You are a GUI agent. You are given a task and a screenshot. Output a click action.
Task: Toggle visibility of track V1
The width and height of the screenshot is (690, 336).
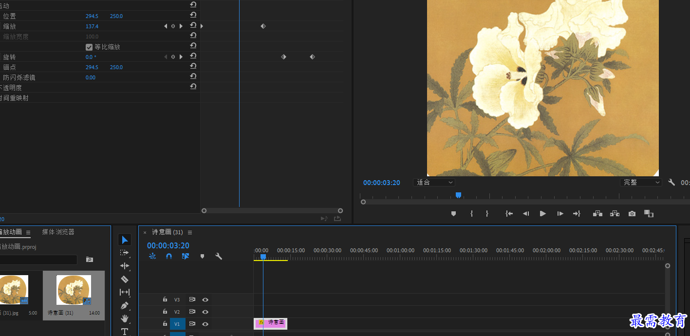click(205, 324)
